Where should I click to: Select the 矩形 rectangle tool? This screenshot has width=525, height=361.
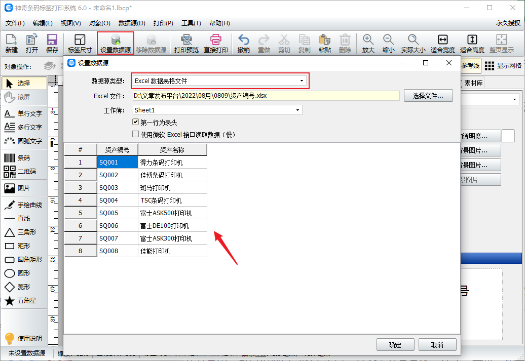pos(24,246)
